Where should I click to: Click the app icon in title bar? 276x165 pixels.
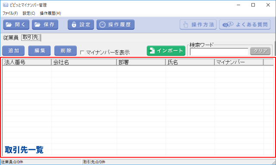[x=6, y=5]
